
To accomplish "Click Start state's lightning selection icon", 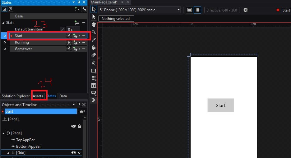I will point(69,36).
